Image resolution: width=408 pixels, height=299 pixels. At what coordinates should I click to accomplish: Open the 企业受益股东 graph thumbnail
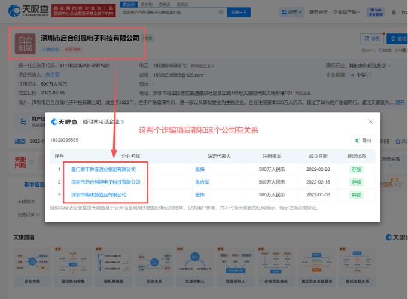pos(276,267)
